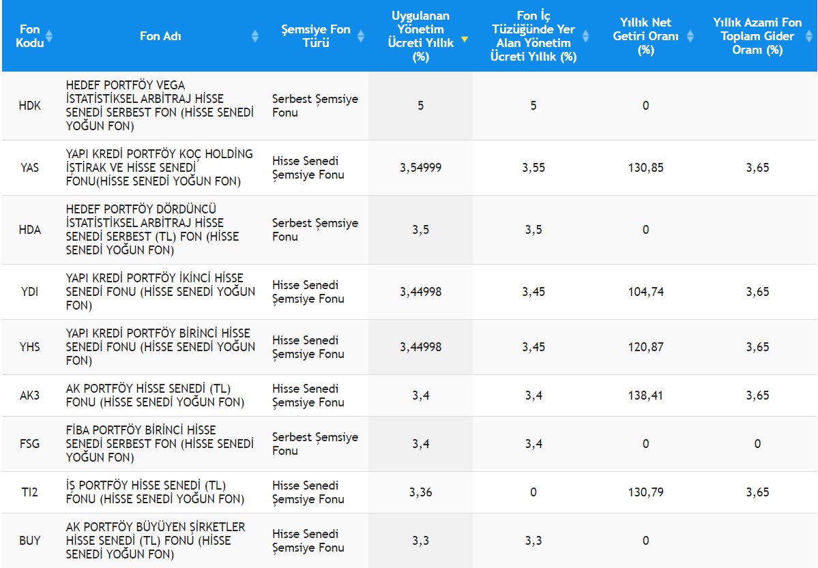Select fund code HDA

(x=30, y=230)
